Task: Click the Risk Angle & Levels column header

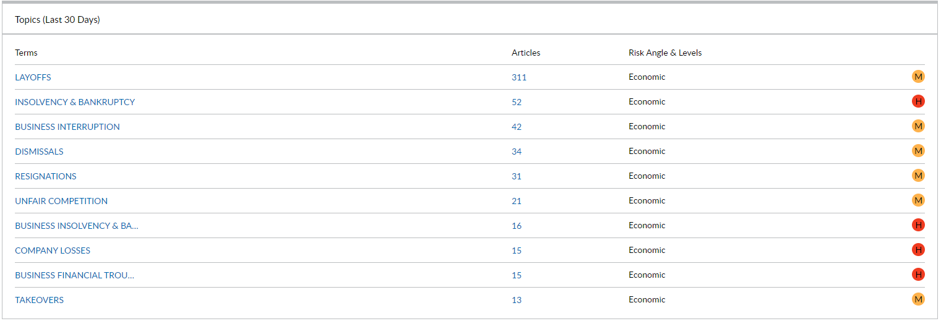Action: coord(665,53)
